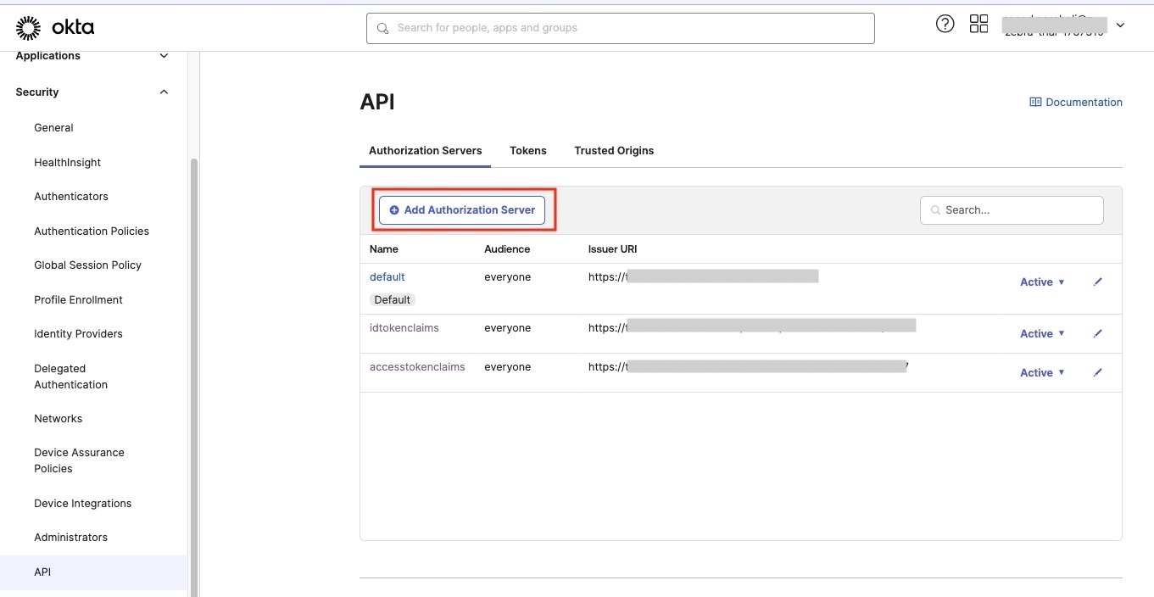
Task: Click the Documentation book icon
Action: [x=1034, y=102]
